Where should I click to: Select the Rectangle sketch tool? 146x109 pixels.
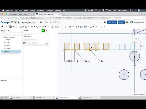(x=21, y=27)
